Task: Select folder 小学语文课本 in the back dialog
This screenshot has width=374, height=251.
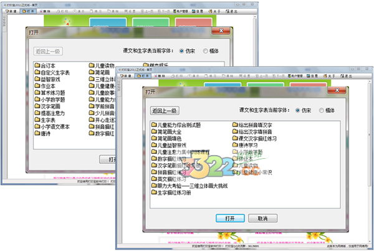Action: 52,126
